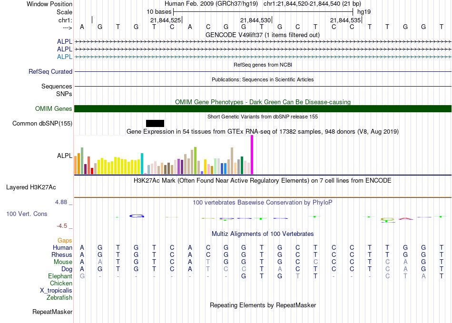Click the X_tropicalis species label
The width and height of the screenshot is (452, 323).
[x=56, y=291]
